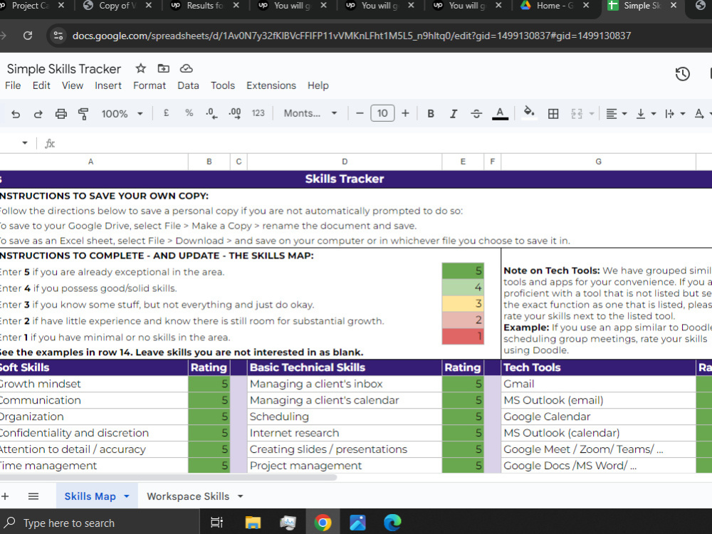Select the red rating 1 legend cell
The width and height of the screenshot is (712, 534).
click(463, 337)
